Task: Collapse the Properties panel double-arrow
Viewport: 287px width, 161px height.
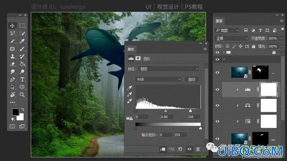Action: coord(201,44)
